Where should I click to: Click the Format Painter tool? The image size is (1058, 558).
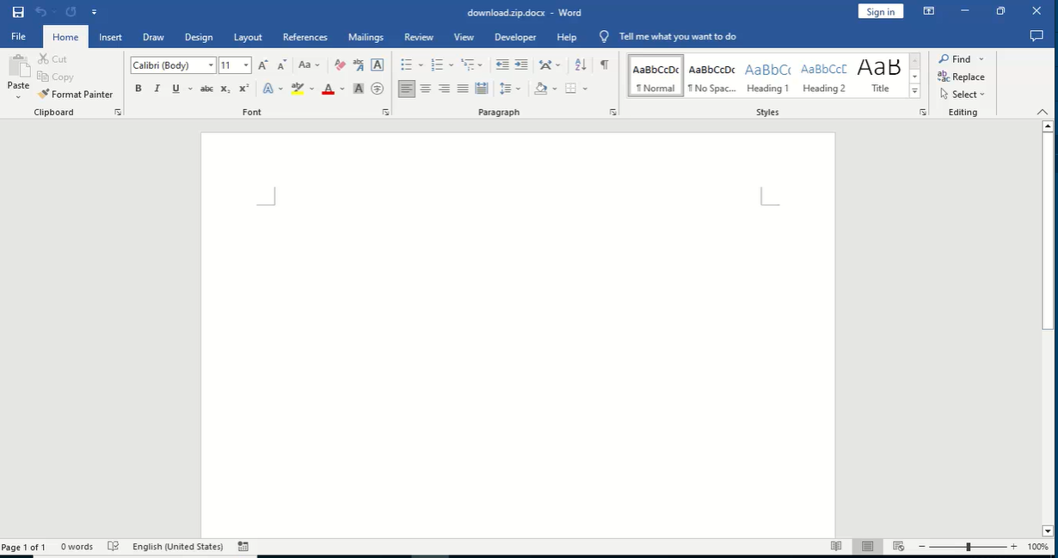tap(76, 95)
